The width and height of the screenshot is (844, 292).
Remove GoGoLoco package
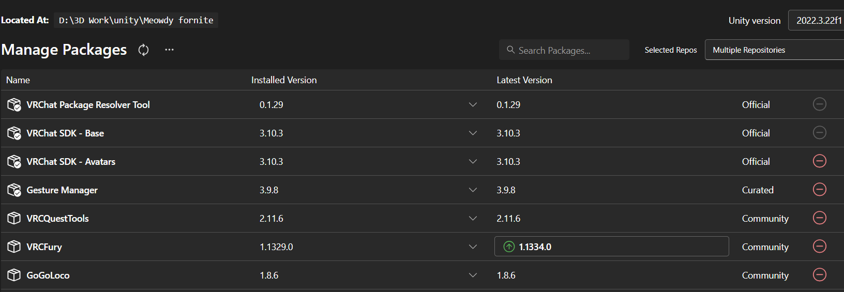pos(820,274)
